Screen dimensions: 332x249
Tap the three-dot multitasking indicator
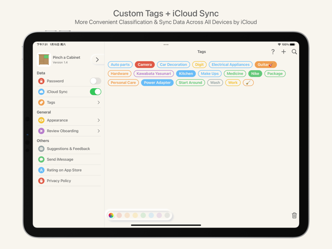(166, 45)
